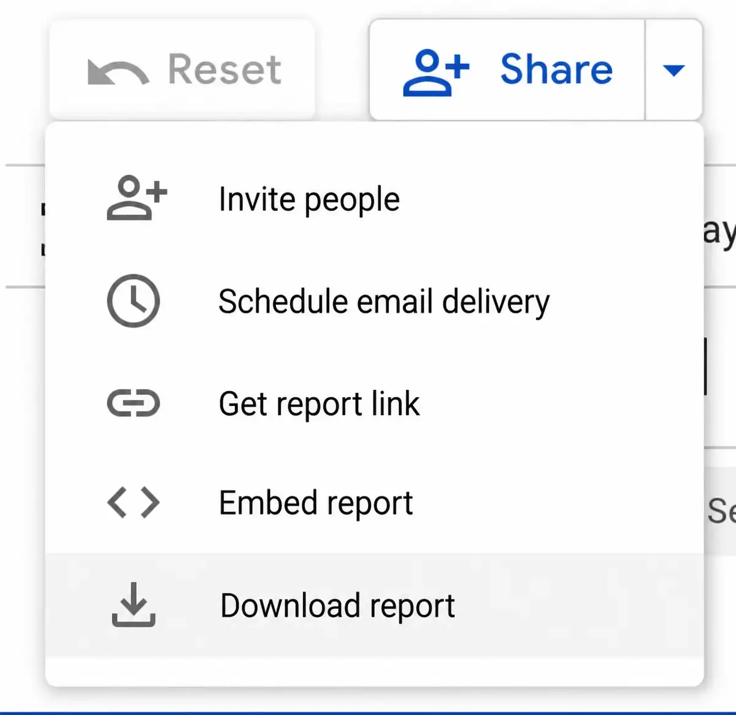The height and width of the screenshot is (715, 736).
Task: Click the undo arrow icon on Reset
Action: tap(118, 72)
